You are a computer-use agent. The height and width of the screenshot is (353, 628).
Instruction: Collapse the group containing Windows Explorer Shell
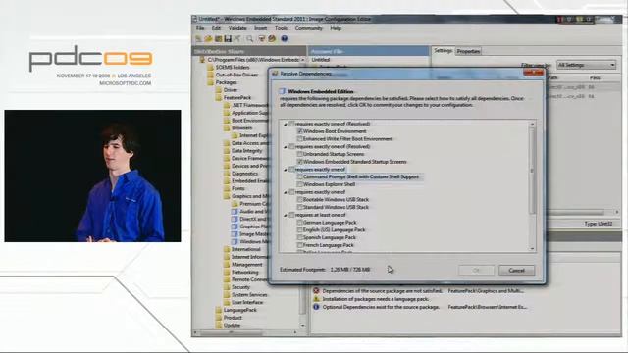[286, 170]
